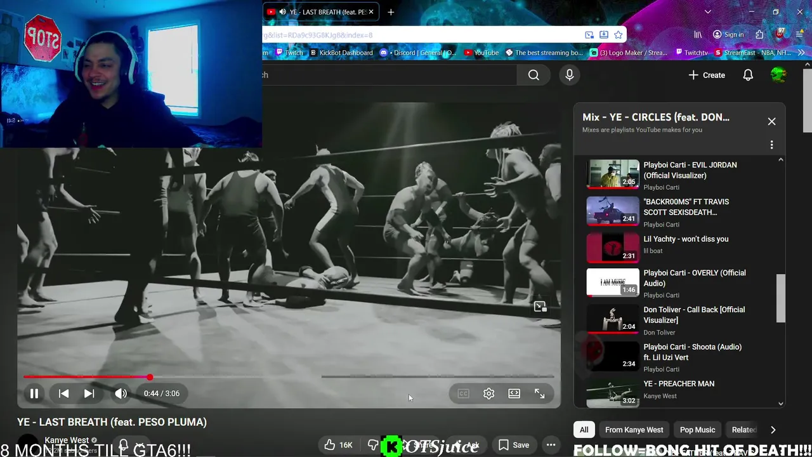Screen dimensions: 812x457
Task: Open the Discord General bookmark
Action: (418, 53)
